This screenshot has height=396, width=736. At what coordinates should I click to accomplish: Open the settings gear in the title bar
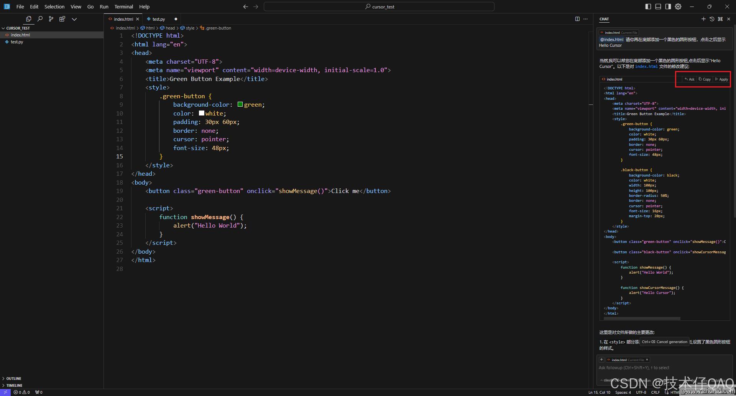click(678, 7)
